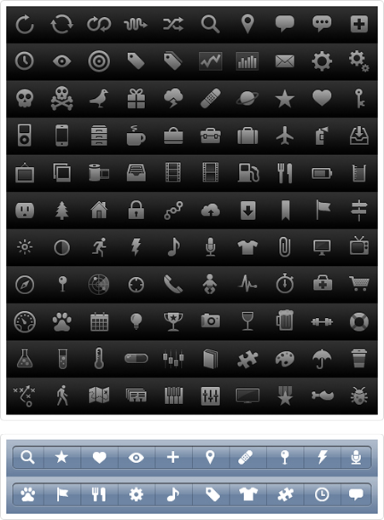This screenshot has width=384, height=520.
Task: Click the trophy cup icon
Action: 173,321
